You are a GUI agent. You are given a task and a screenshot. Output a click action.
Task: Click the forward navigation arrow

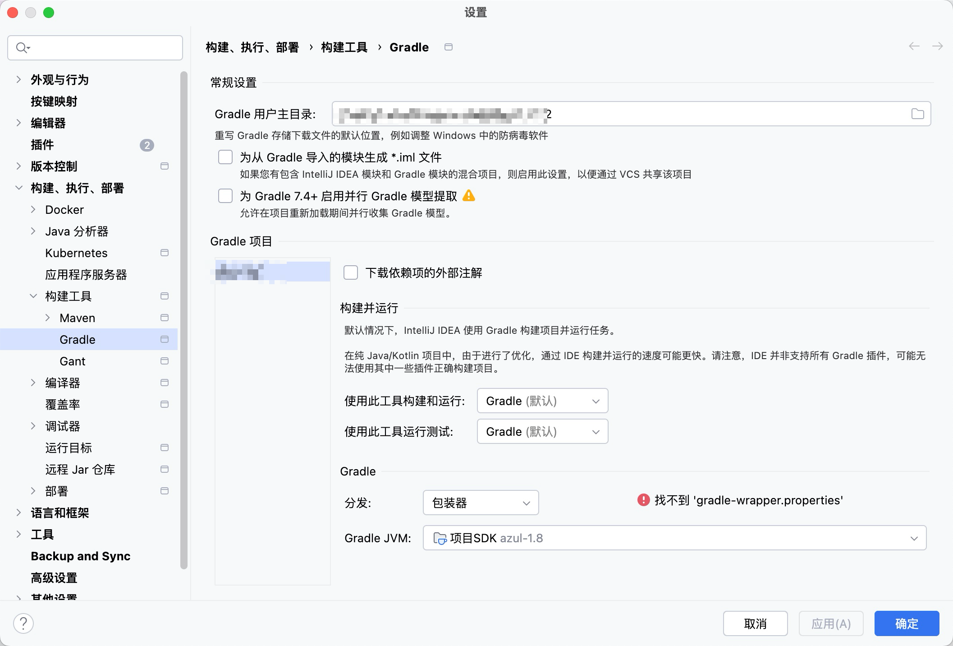pyautogui.click(x=937, y=46)
